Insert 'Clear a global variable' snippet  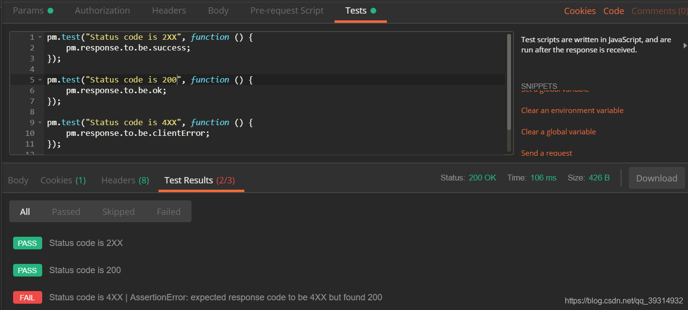coord(558,132)
